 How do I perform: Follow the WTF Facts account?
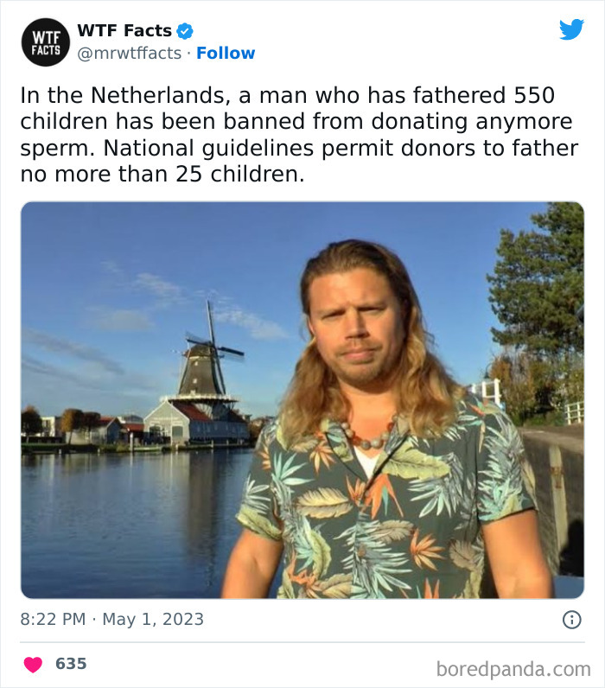(226, 53)
